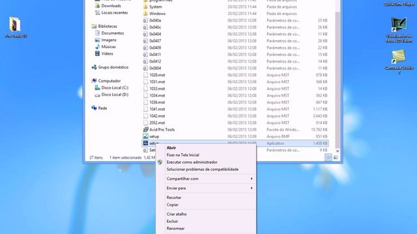Screen dimensions: 417x234
Task: Select the 1033.mst file name
Action: (157, 88)
